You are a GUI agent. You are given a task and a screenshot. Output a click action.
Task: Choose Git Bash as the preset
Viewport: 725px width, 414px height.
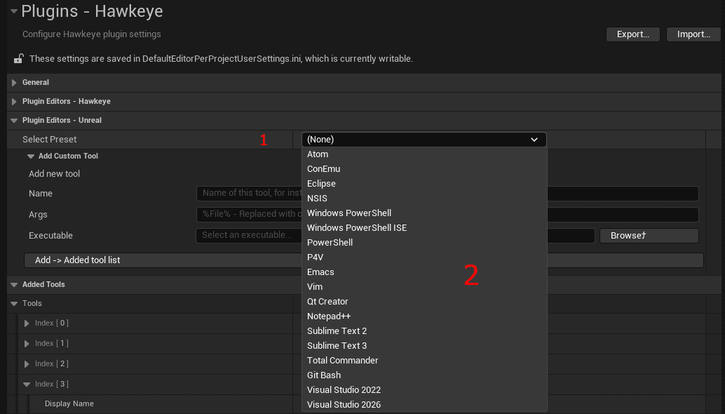pos(323,375)
